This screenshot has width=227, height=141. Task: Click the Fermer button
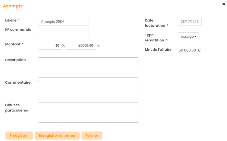[x=92, y=135]
